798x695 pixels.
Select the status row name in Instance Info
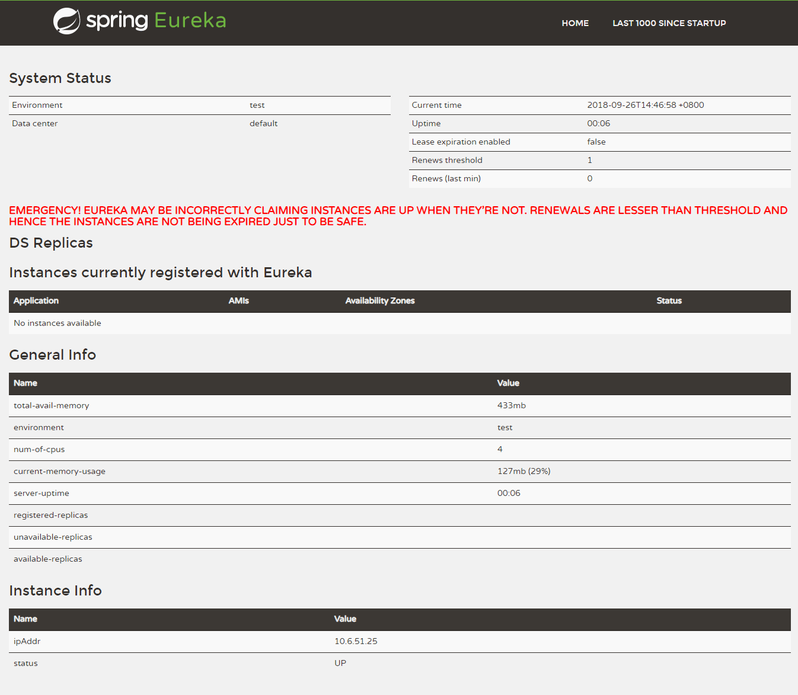25,664
